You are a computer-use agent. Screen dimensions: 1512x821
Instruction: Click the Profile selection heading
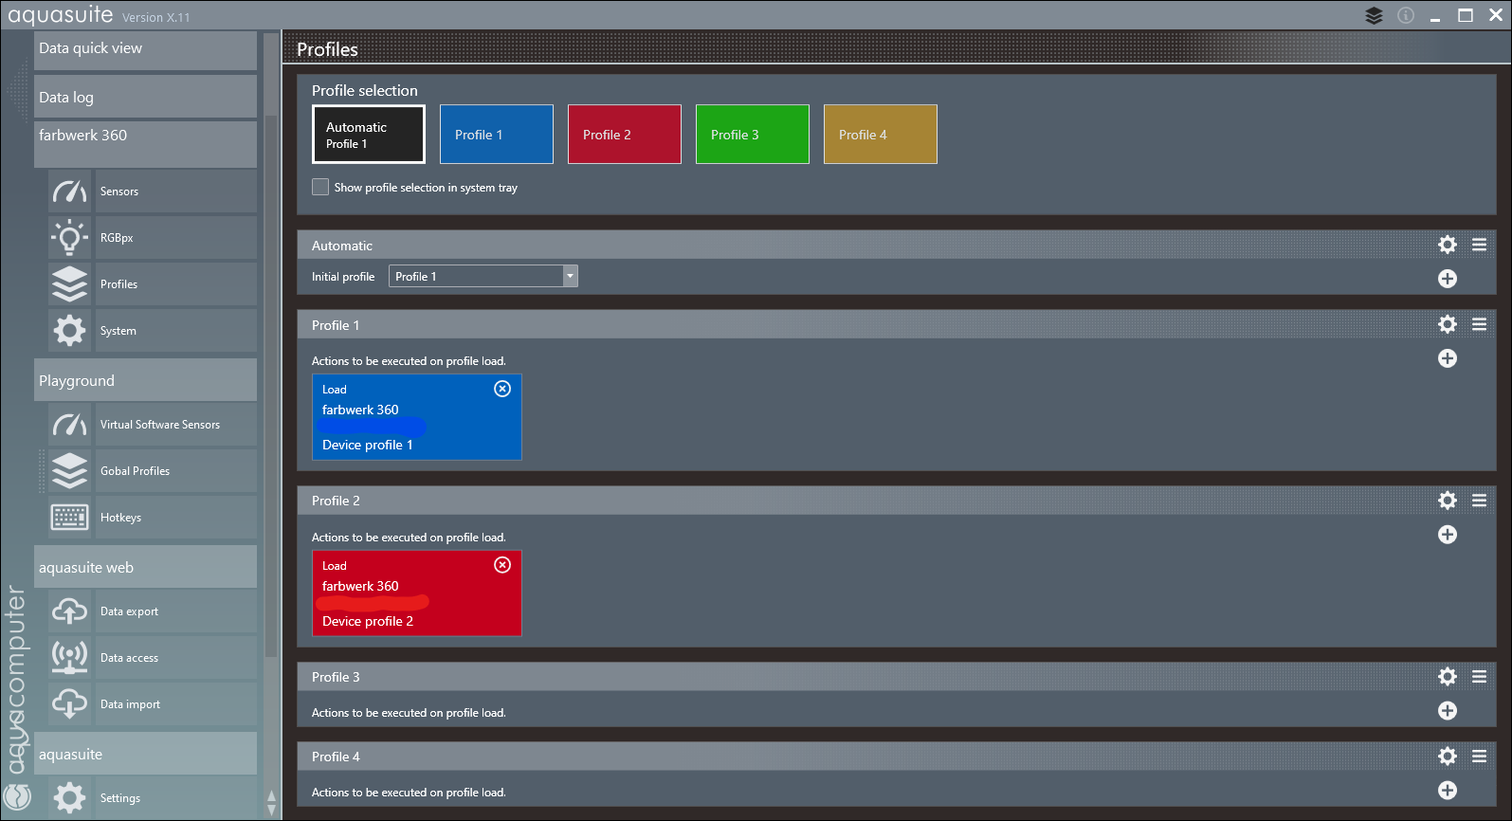click(x=365, y=90)
